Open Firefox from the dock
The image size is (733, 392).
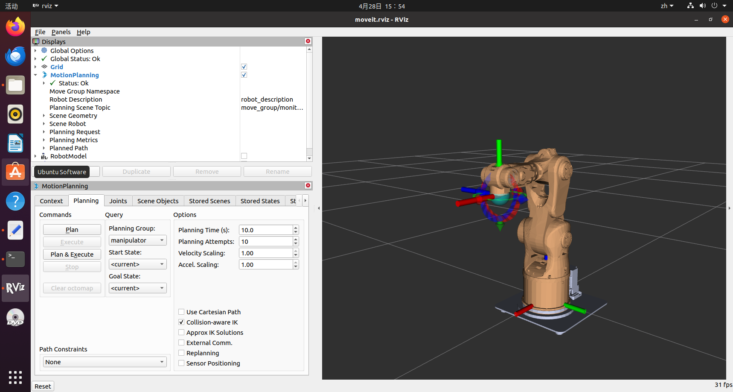(x=15, y=27)
